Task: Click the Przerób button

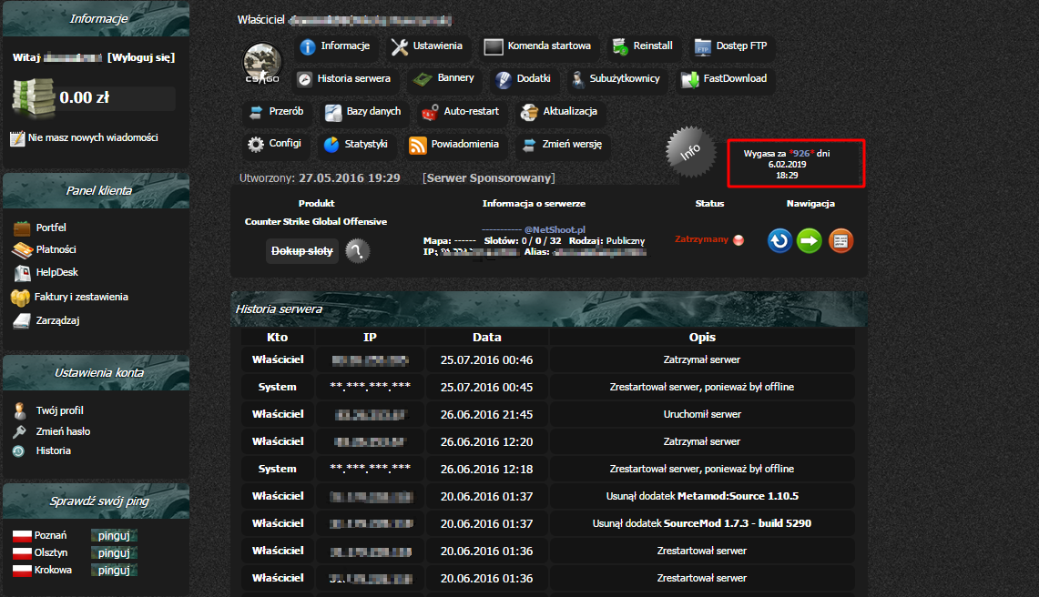Action: pyautogui.click(x=276, y=112)
